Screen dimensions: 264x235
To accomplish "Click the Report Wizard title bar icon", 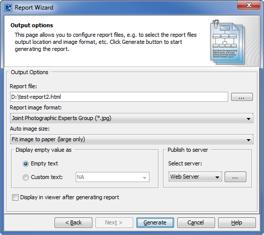I will [x=8, y=8].
